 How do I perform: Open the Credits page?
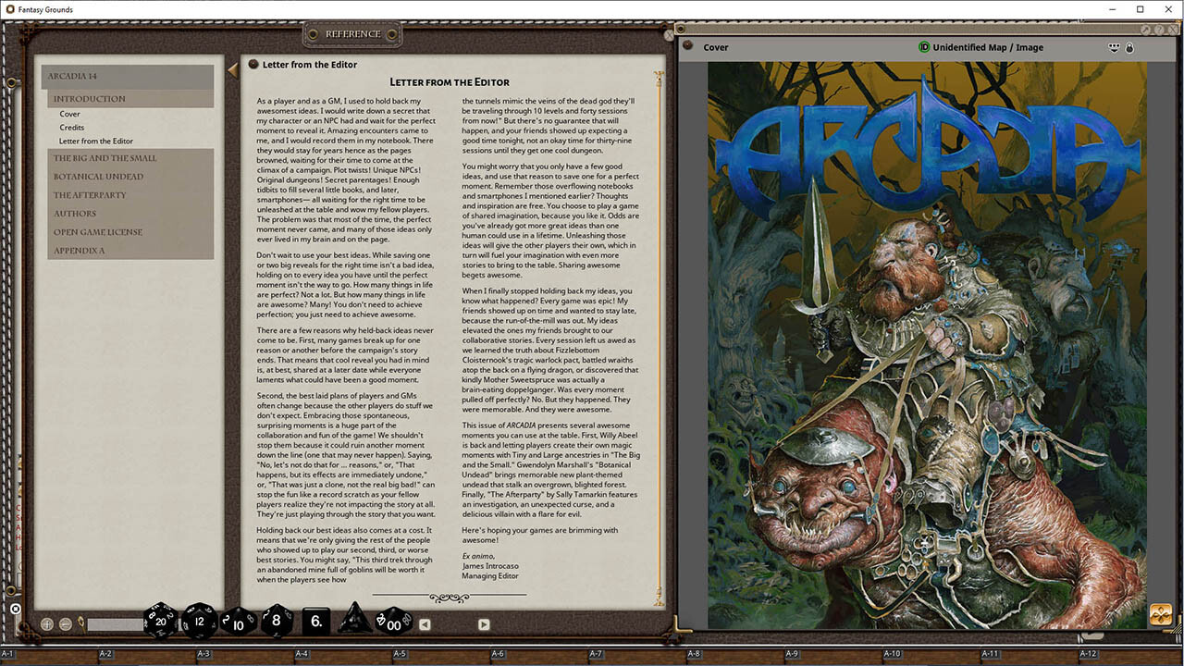[72, 128]
